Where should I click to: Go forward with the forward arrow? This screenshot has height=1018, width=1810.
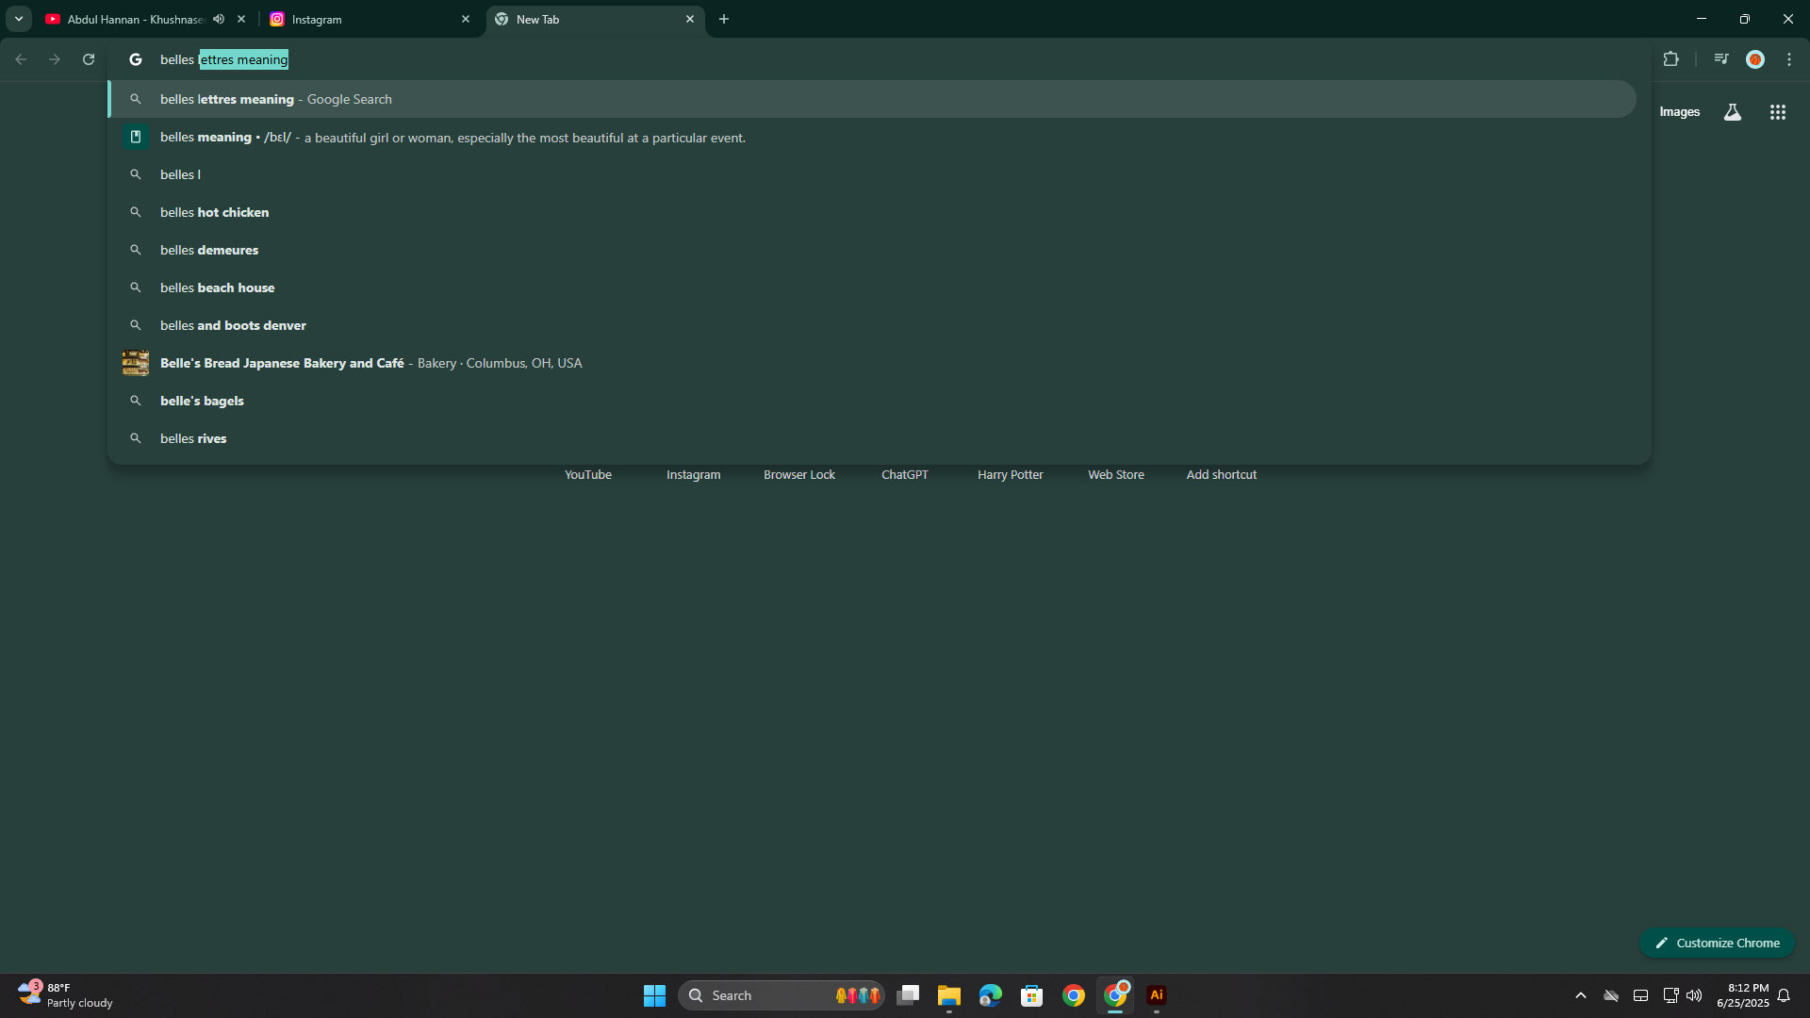pyautogui.click(x=55, y=59)
